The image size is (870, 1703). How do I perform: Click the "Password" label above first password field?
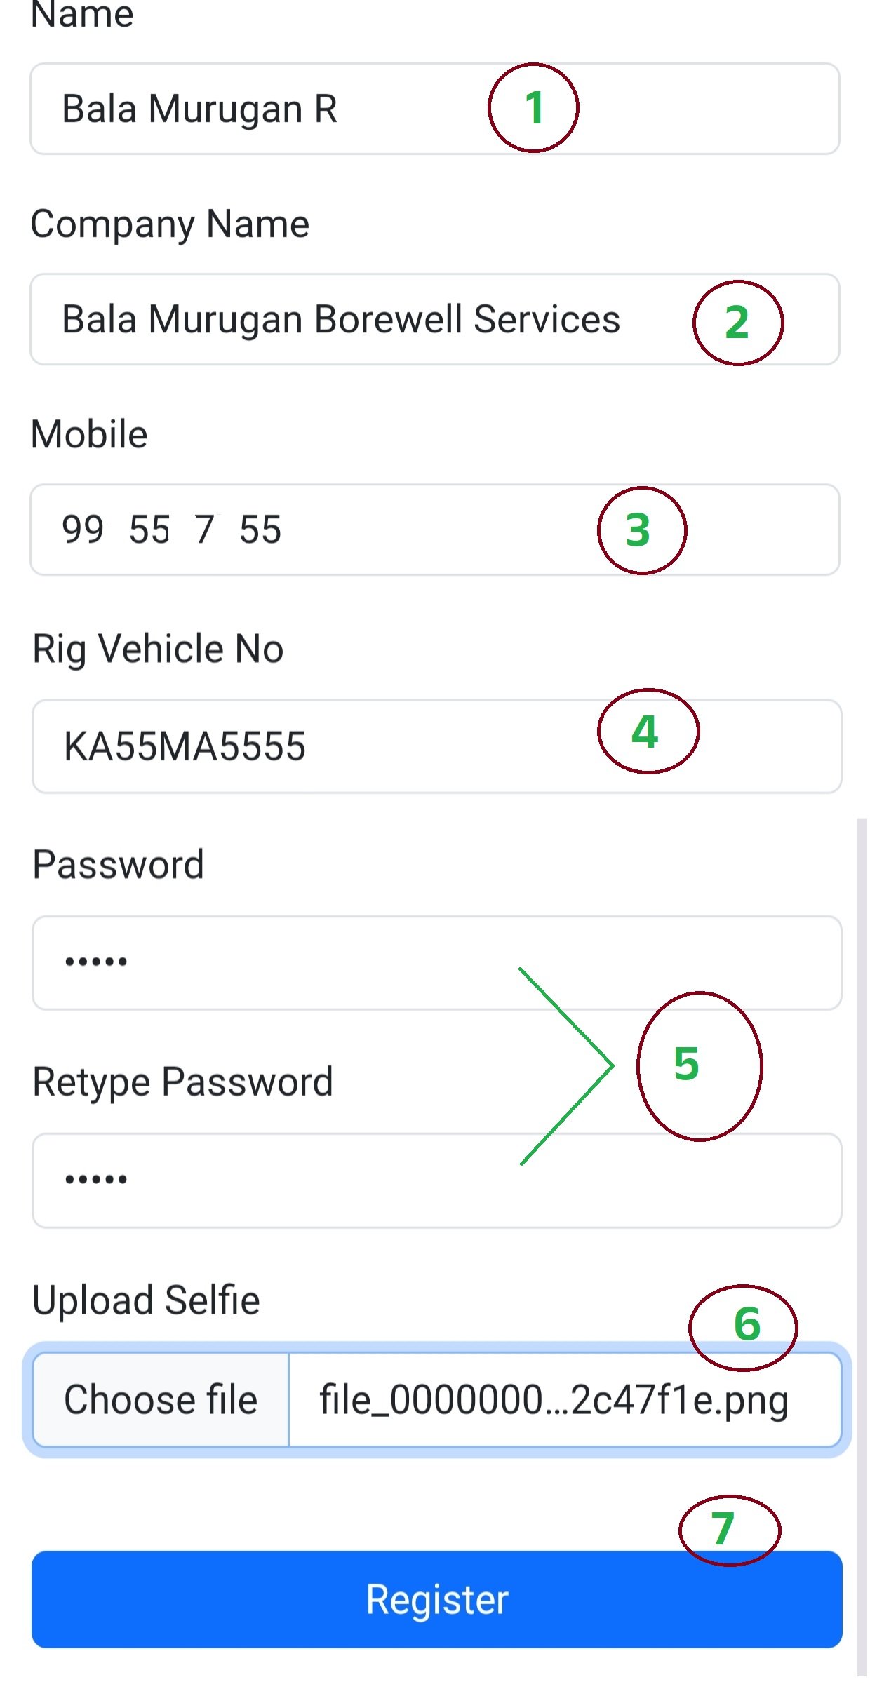coord(118,864)
